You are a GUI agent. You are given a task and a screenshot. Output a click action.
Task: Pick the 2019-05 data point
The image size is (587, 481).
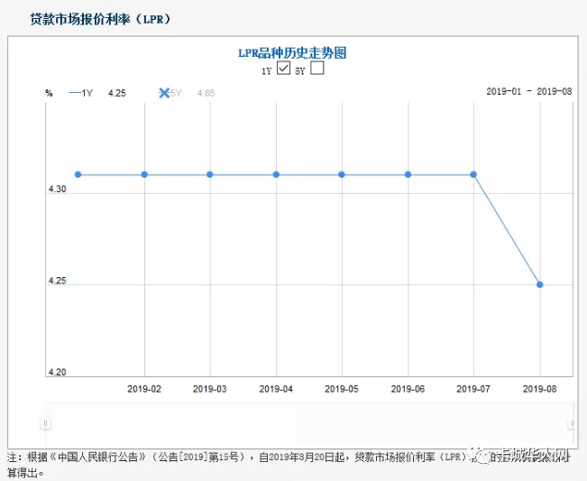pos(342,174)
